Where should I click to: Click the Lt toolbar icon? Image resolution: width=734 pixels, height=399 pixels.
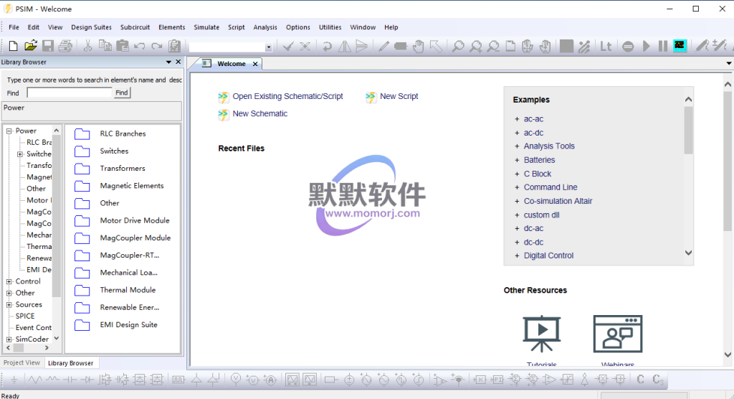point(606,46)
